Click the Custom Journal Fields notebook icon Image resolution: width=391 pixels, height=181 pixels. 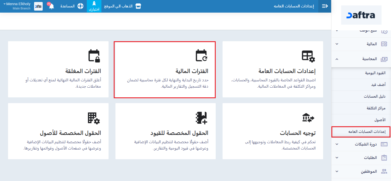tap(201, 118)
